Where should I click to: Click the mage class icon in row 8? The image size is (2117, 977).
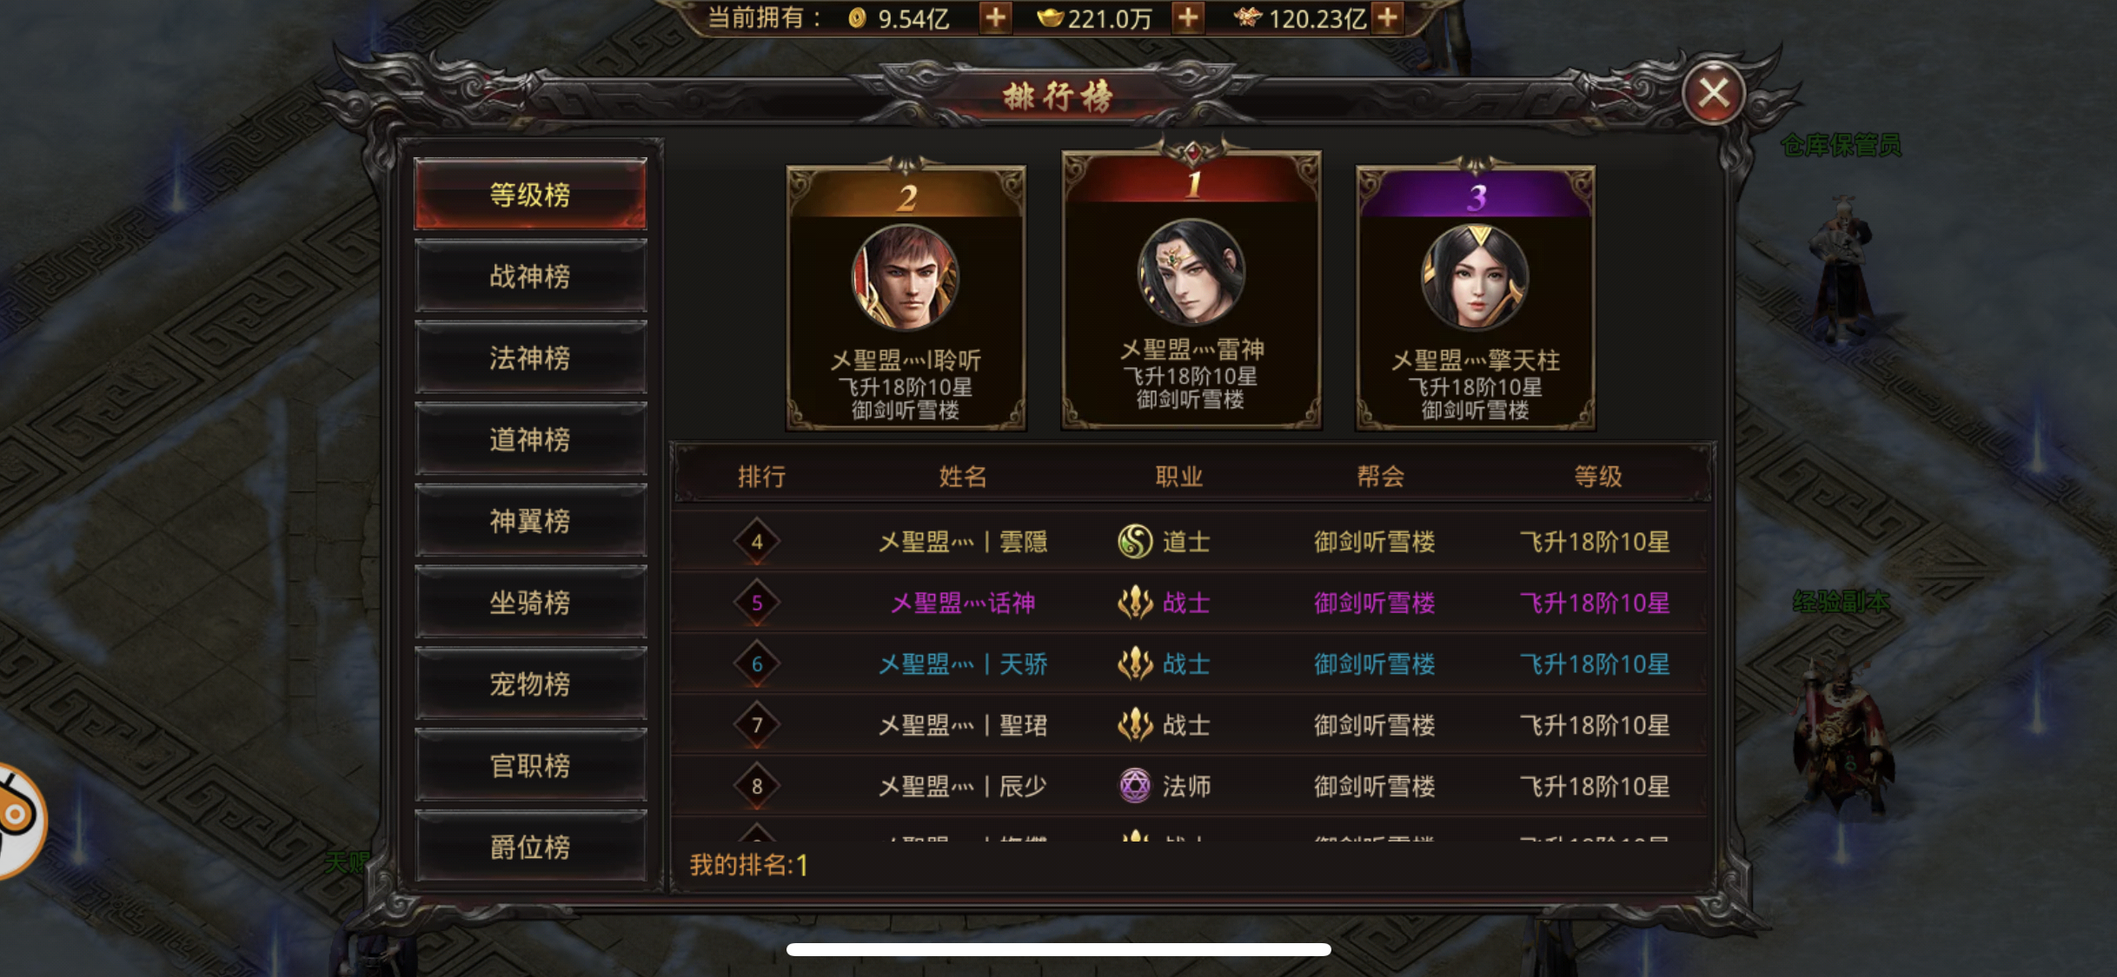click(x=1135, y=786)
